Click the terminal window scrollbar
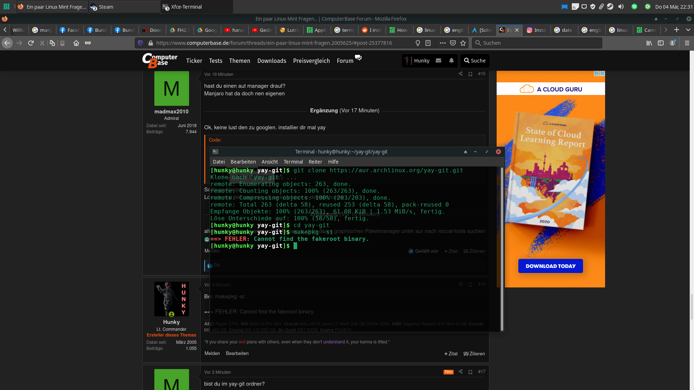Viewport: 694px width, 390px height. click(x=502, y=249)
